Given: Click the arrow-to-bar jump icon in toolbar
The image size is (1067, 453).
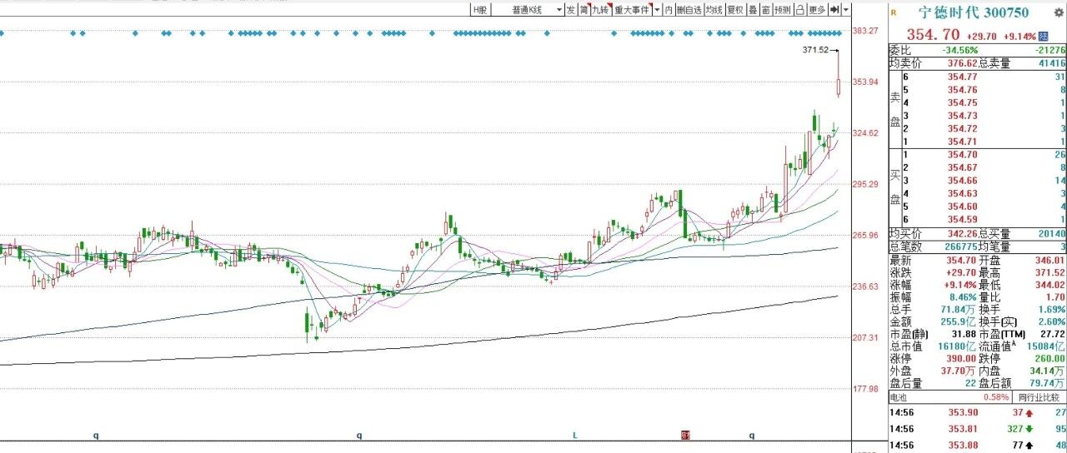Looking at the screenshot, I should [x=834, y=10].
